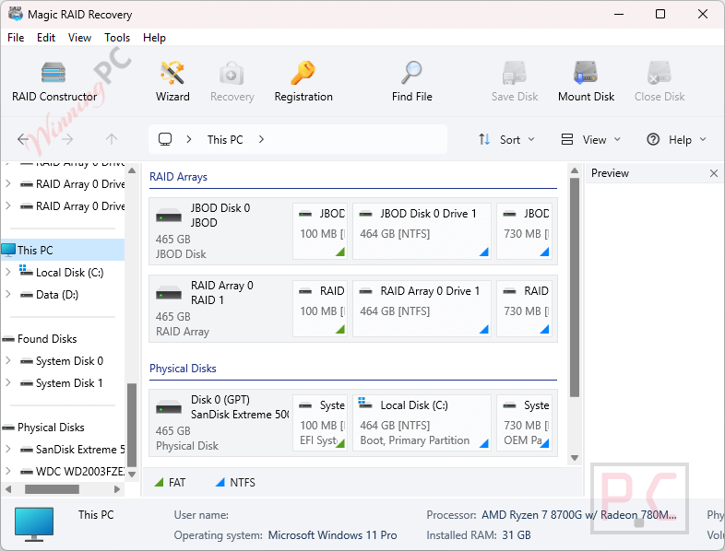The image size is (725, 551).
Task: Close the Preview panel
Action: pyautogui.click(x=713, y=173)
